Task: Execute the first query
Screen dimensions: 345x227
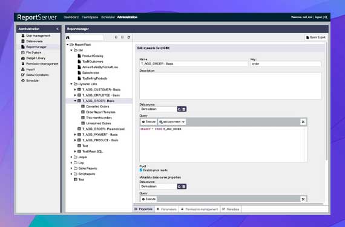Action: click(x=149, y=122)
